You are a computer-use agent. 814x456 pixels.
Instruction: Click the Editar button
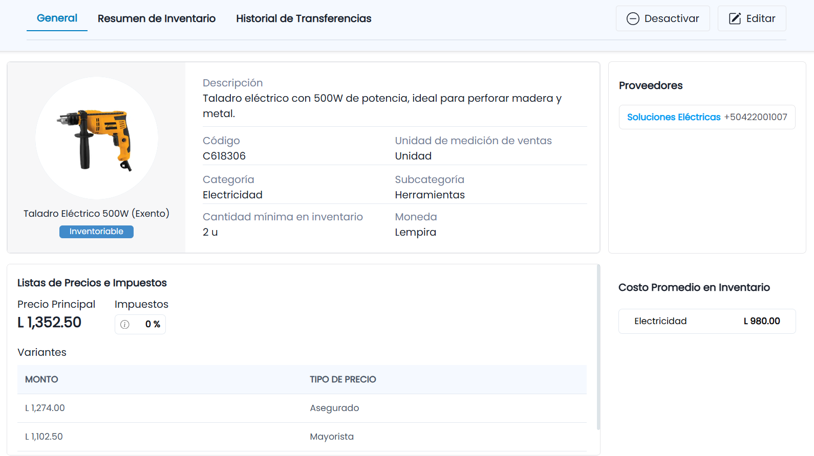click(752, 18)
